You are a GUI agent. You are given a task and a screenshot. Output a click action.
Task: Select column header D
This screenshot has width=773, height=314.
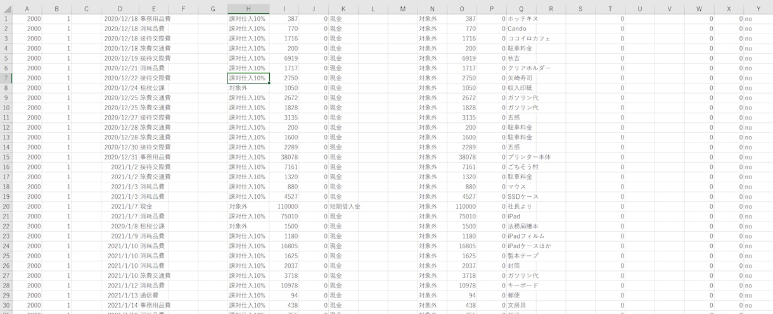point(120,9)
